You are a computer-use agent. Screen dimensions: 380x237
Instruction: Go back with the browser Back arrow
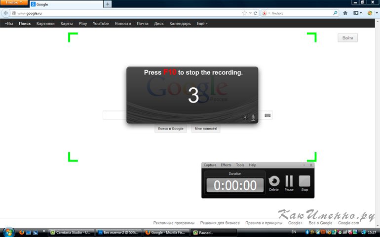click(x=5, y=13)
